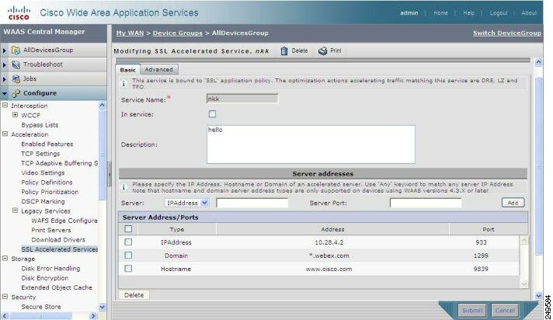The width and height of the screenshot is (553, 320).
Task: Check the box for row 10.28.4.2
Action: coord(128,242)
